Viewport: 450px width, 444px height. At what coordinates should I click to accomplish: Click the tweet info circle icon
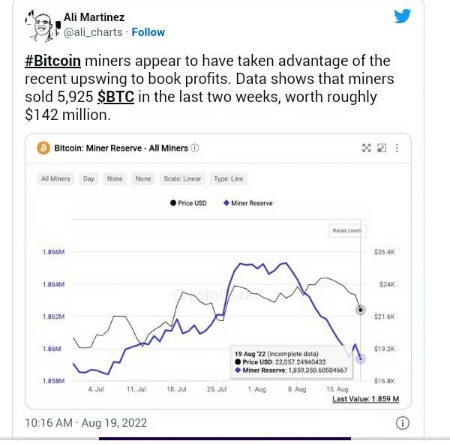402,423
